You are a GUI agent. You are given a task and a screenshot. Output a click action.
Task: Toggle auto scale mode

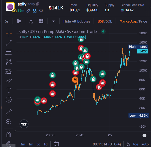pyautogui.click(x=145, y=144)
